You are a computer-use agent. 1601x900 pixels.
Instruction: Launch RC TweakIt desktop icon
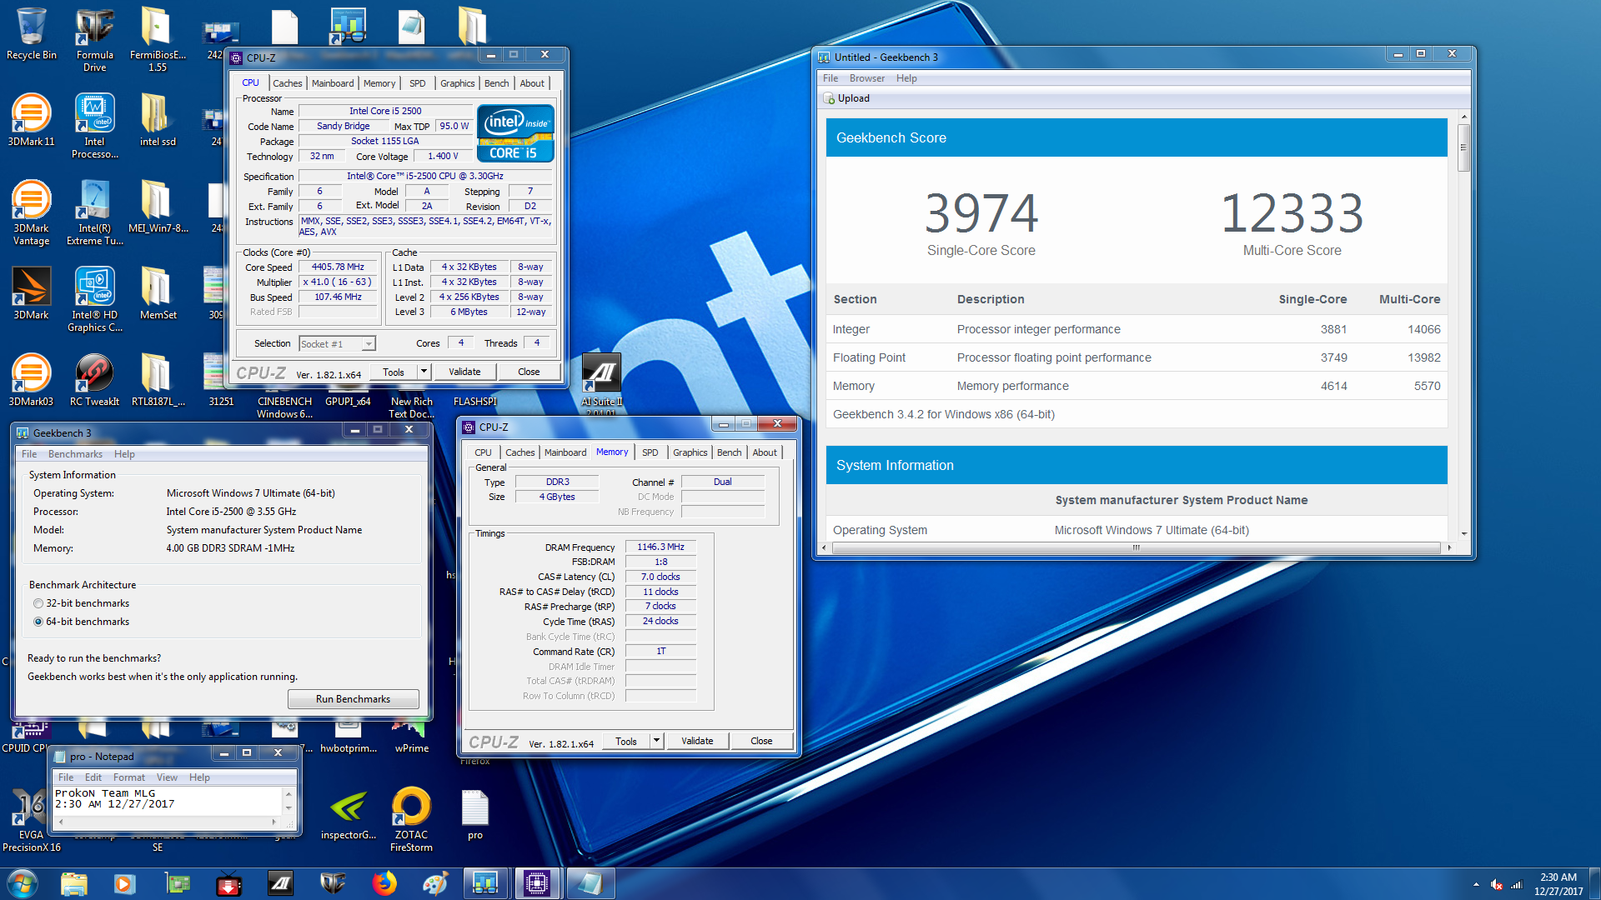coord(94,380)
